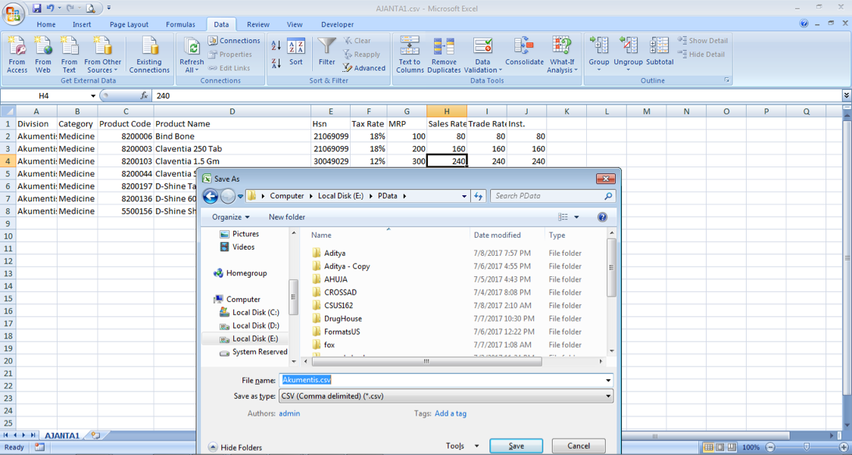Open Advanced filter options

(x=364, y=68)
